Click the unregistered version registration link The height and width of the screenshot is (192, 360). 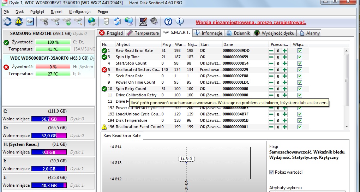click(251, 23)
